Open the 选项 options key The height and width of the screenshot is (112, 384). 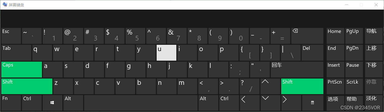click(335, 103)
